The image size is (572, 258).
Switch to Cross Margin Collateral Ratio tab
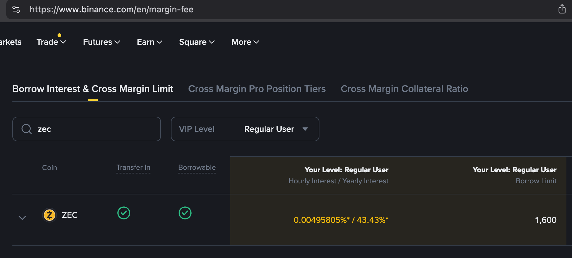click(x=404, y=89)
